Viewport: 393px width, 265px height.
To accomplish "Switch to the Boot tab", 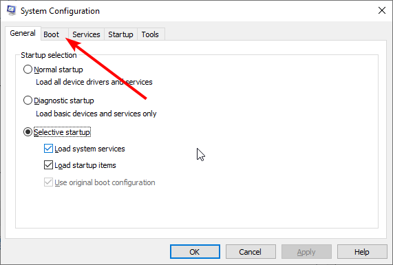I will click(x=51, y=34).
